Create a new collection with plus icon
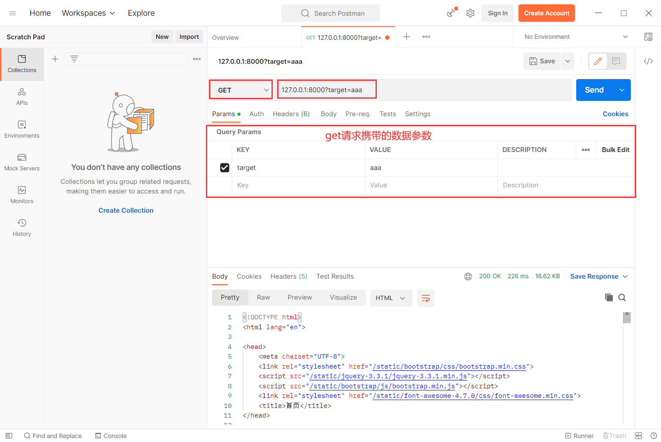The height and width of the screenshot is (442, 661). 55,59
